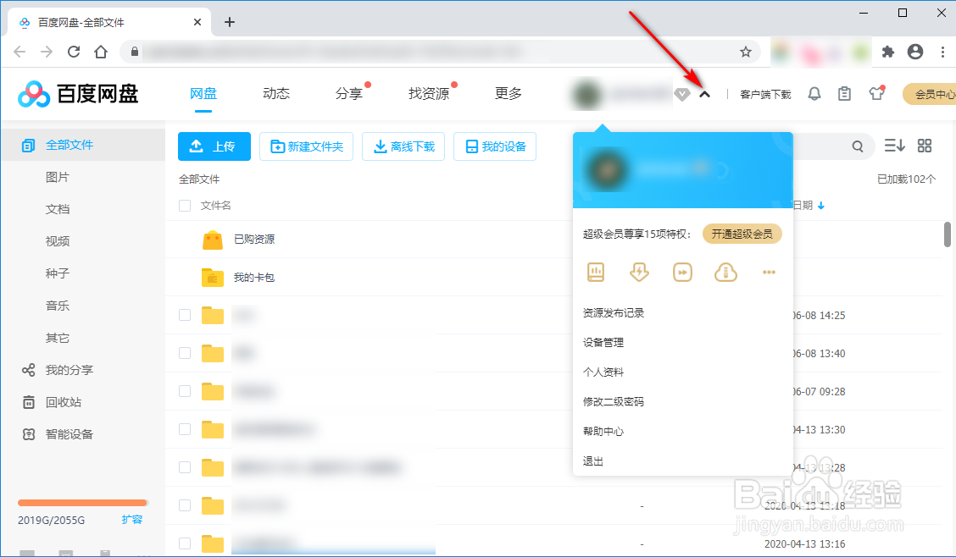956x557 pixels.
Task: Choose 退出 to log out
Action: [593, 460]
